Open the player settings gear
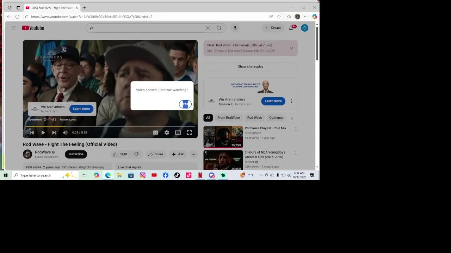451x253 pixels. pos(167,132)
